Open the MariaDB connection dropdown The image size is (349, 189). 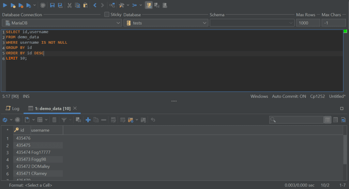point(62,23)
